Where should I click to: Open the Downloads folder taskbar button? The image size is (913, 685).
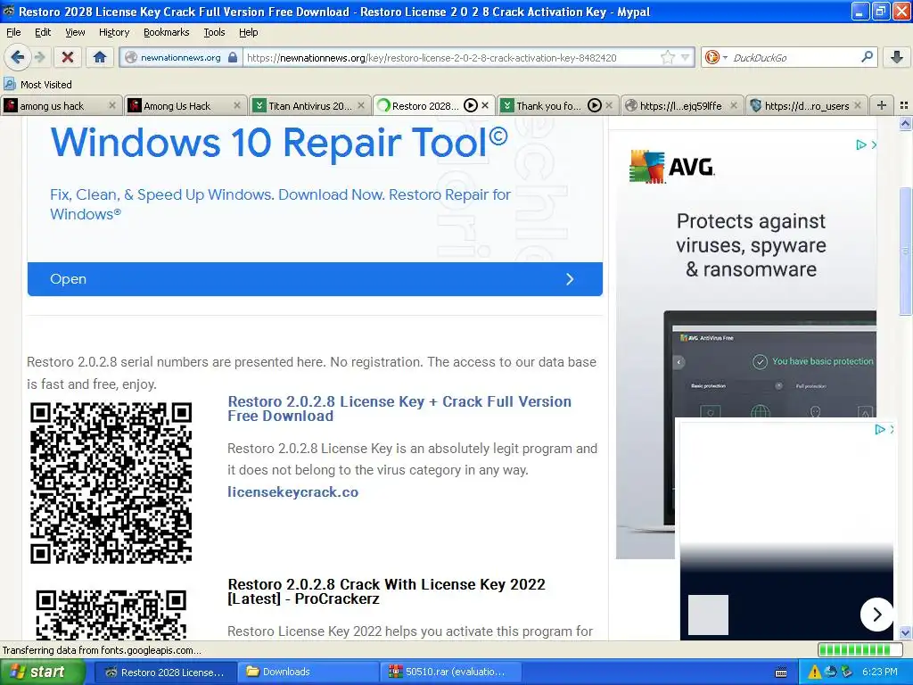[308, 673]
